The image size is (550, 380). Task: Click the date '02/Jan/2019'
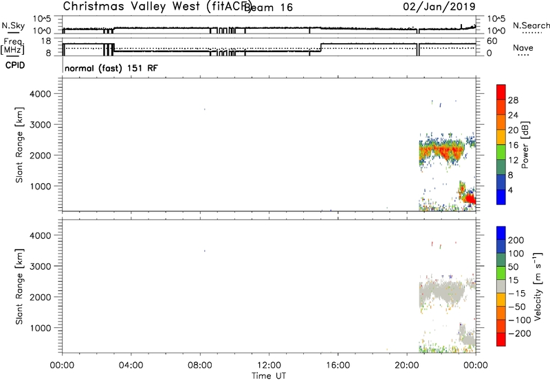439,6
